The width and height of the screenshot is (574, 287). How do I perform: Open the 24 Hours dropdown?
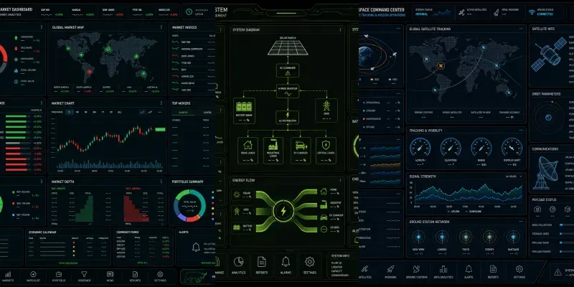point(514,177)
